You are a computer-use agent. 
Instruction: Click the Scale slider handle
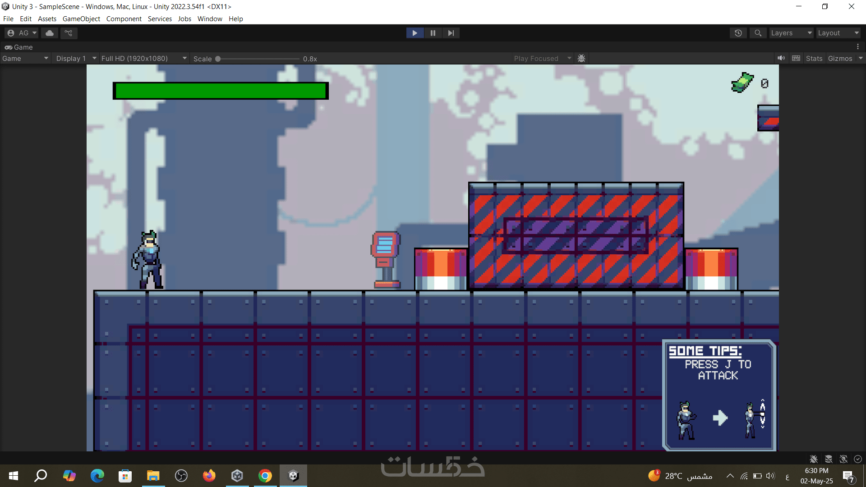218,59
